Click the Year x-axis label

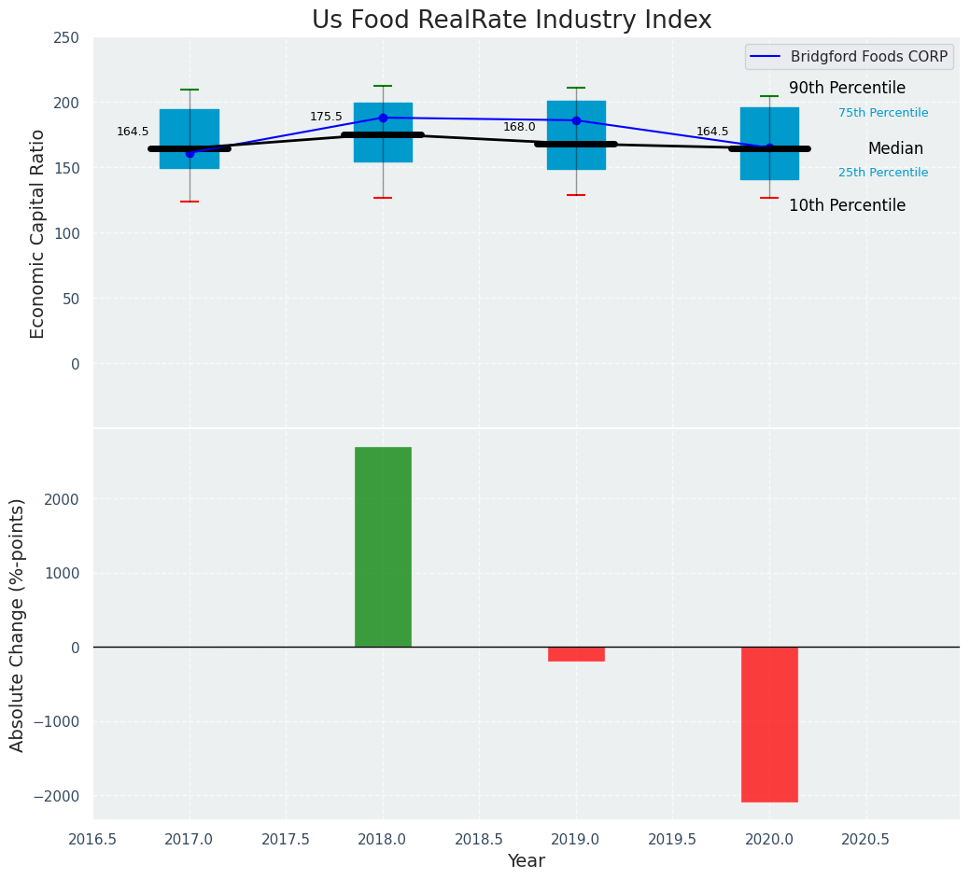pos(526,861)
